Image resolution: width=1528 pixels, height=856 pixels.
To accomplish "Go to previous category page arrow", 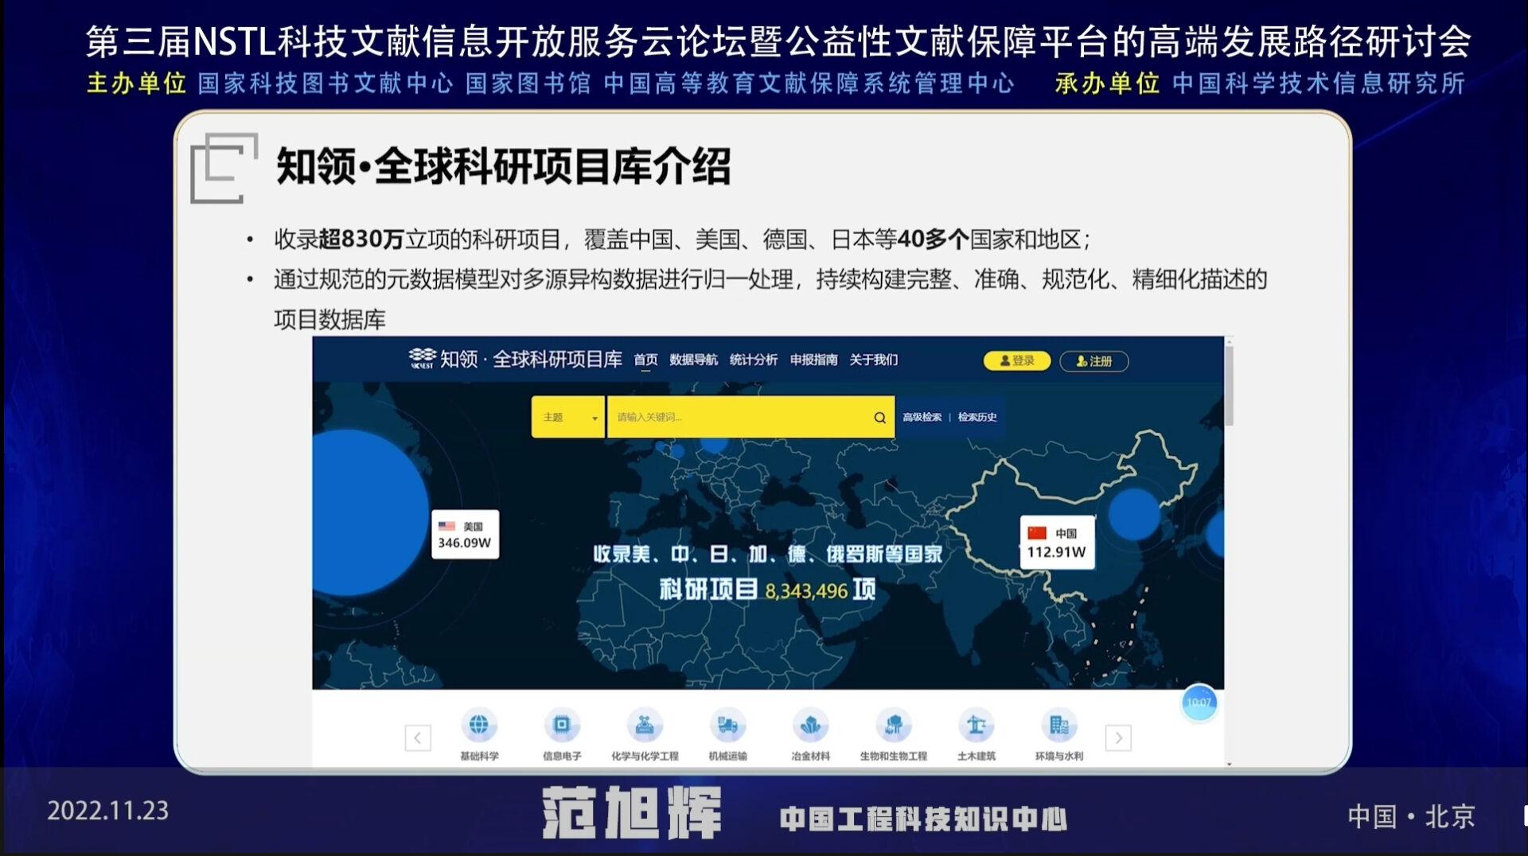I will tap(418, 737).
